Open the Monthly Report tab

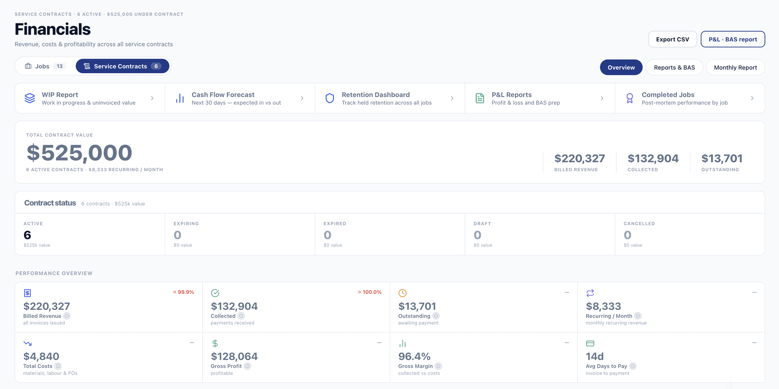pyautogui.click(x=735, y=67)
